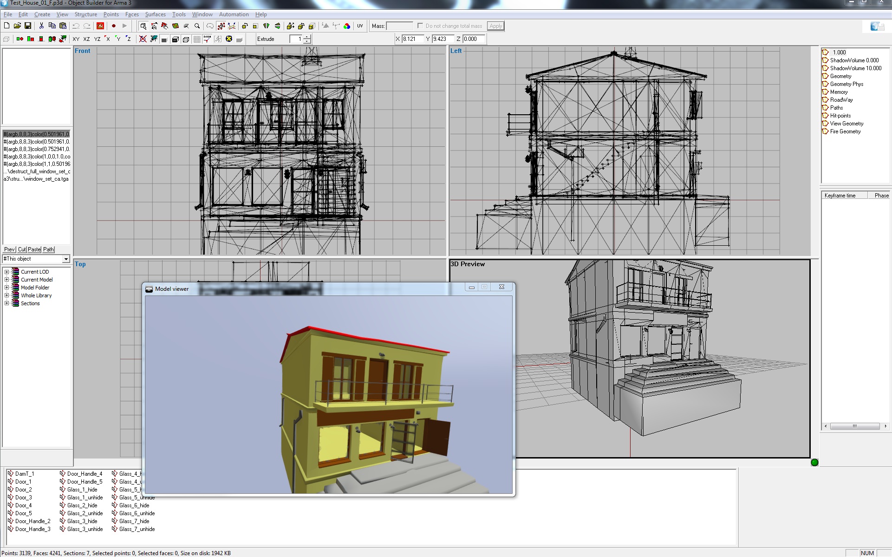The width and height of the screenshot is (892, 557).
Task: Open a model file with the Open icon
Action: 18,26
